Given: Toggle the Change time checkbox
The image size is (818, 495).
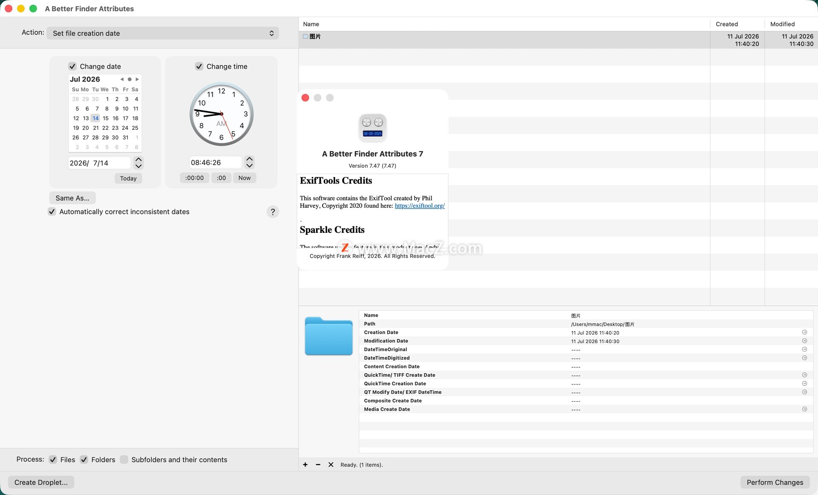Looking at the screenshot, I should [x=199, y=66].
